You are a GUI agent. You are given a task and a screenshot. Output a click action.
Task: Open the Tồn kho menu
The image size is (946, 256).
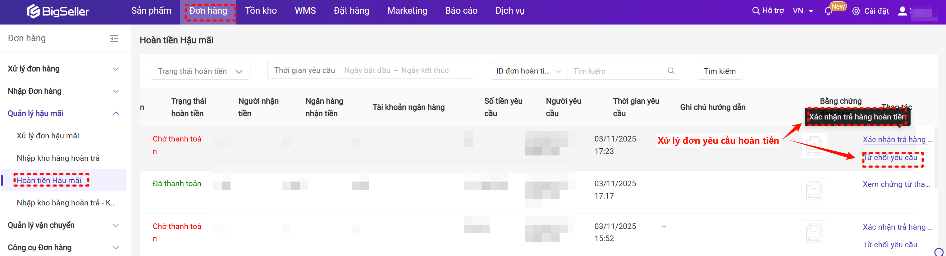point(261,11)
